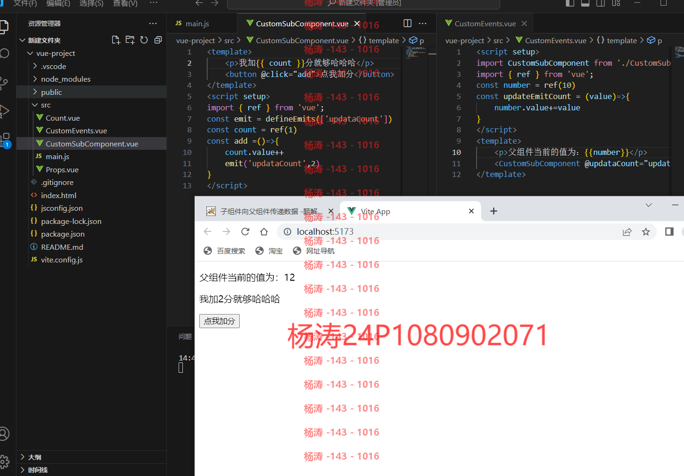This screenshot has width=684, height=476.
Task: Open the 编辑(E) menu
Action: [x=58, y=3]
